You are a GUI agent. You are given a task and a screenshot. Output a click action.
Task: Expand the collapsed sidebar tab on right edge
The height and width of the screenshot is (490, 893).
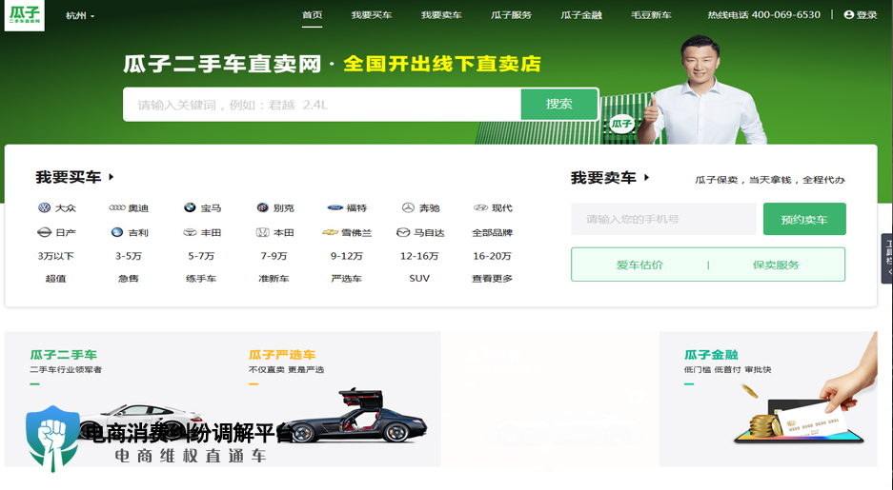click(887, 258)
